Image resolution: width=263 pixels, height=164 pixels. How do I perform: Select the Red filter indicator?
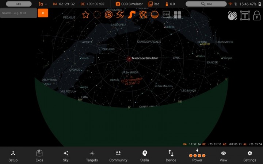click(154, 4)
